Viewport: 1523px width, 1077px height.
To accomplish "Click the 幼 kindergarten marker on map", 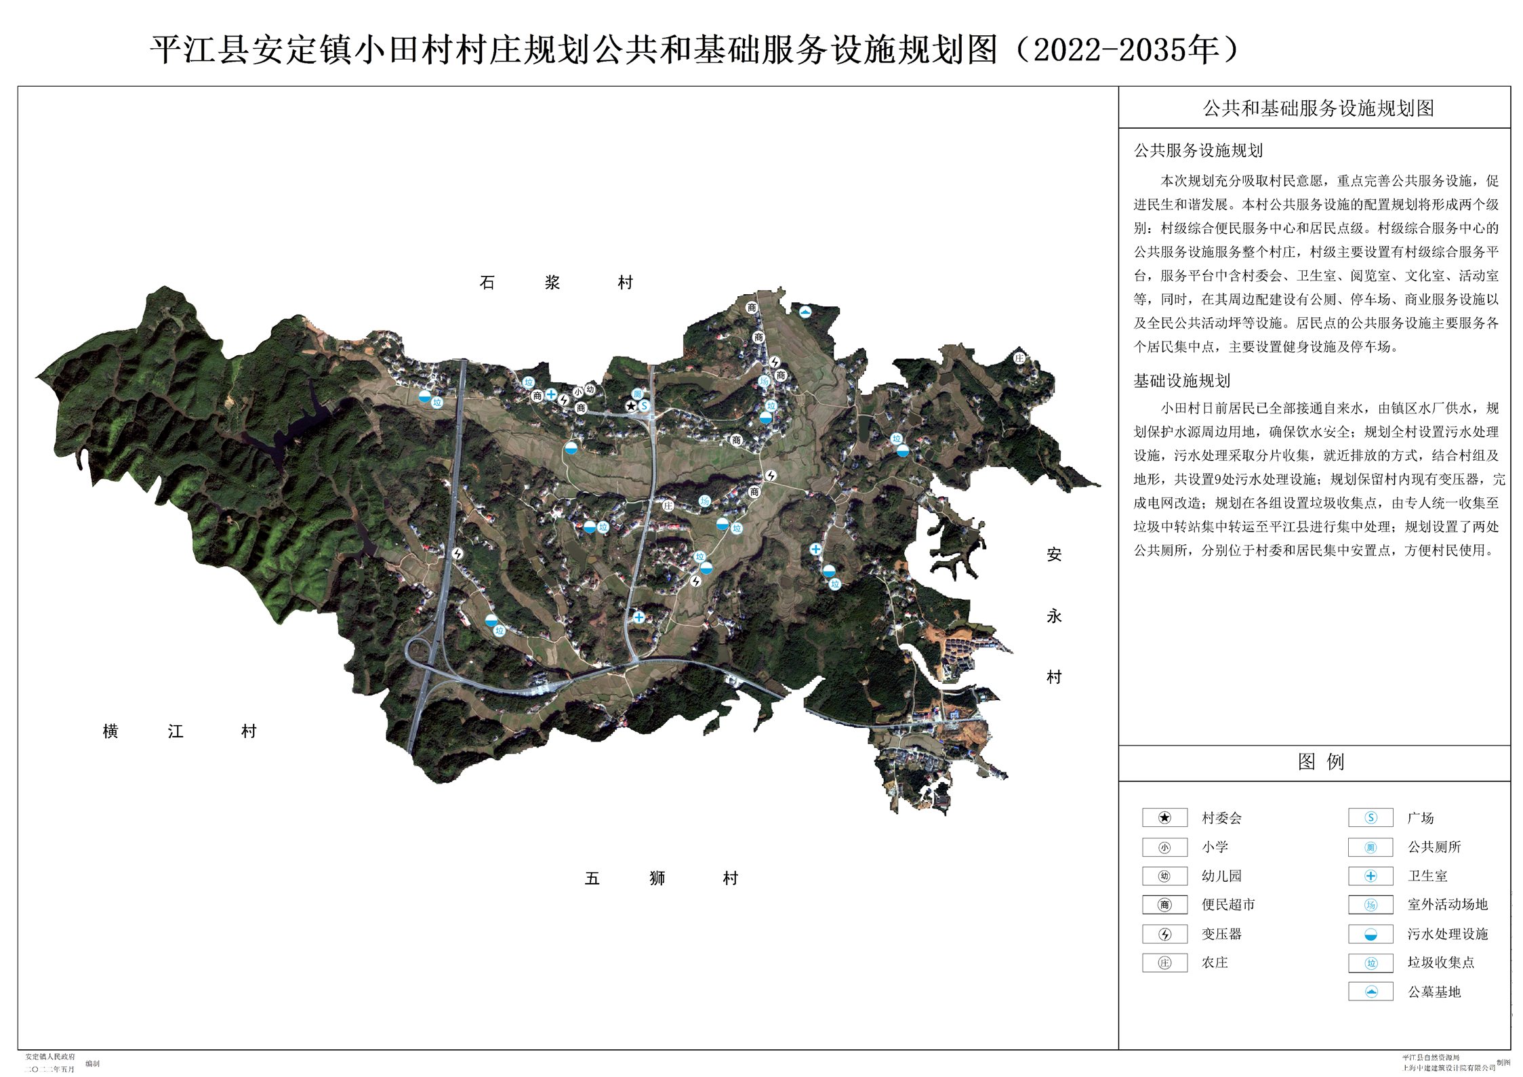I will click(x=590, y=389).
